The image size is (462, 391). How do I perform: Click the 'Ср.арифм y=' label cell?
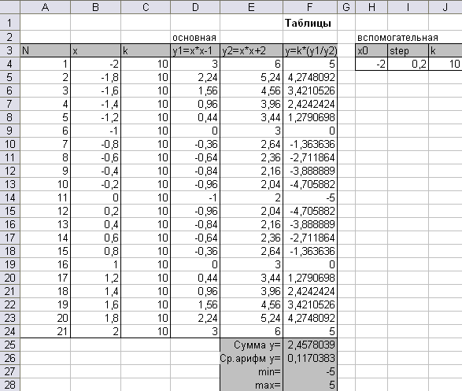point(251,358)
